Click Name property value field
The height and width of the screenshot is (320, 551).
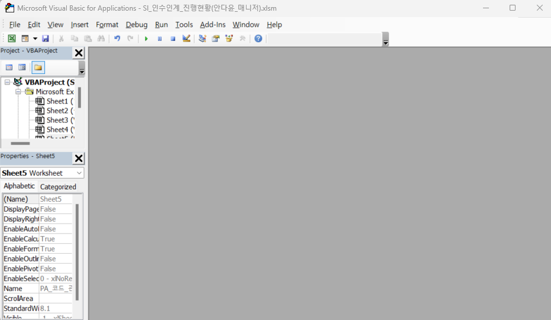coord(56,288)
